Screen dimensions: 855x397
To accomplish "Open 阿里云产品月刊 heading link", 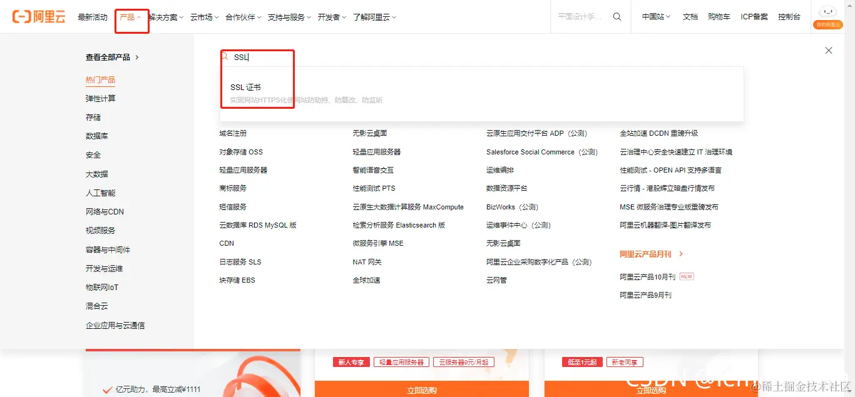I will 652,254.
